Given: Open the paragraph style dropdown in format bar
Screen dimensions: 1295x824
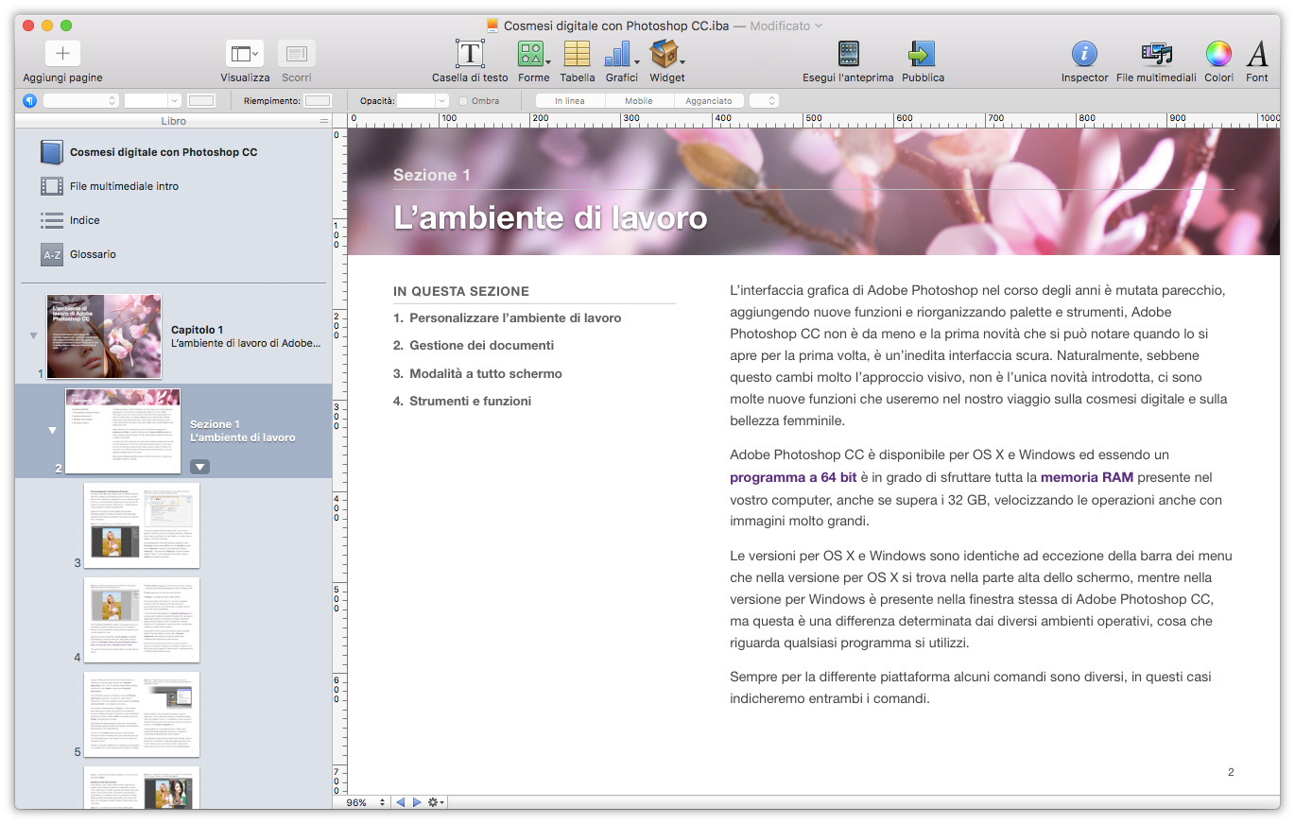Looking at the screenshot, I should [80, 100].
